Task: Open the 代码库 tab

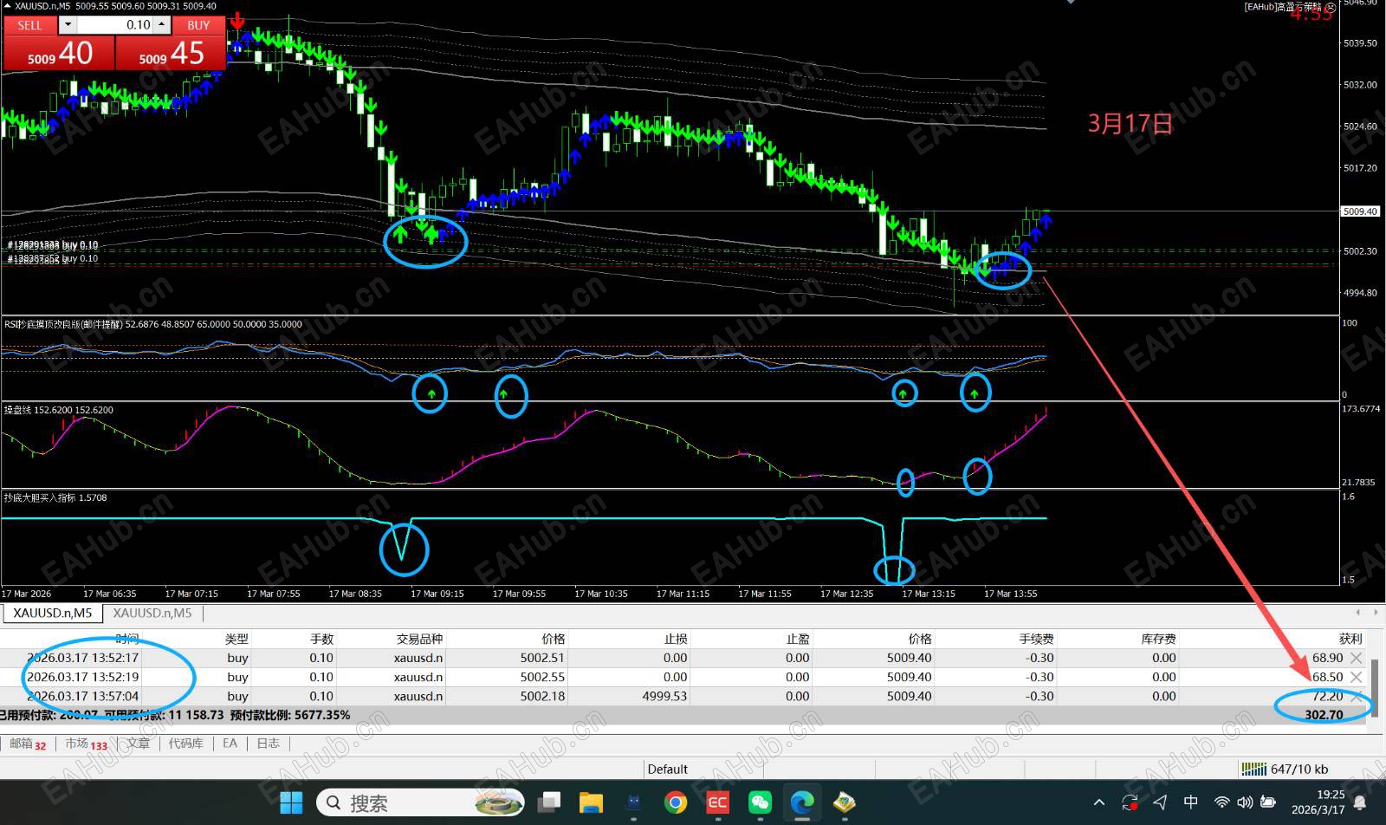Action: (x=186, y=744)
